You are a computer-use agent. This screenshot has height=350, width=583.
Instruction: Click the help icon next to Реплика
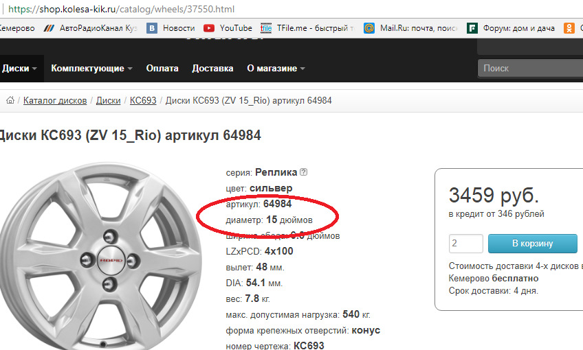click(x=304, y=172)
